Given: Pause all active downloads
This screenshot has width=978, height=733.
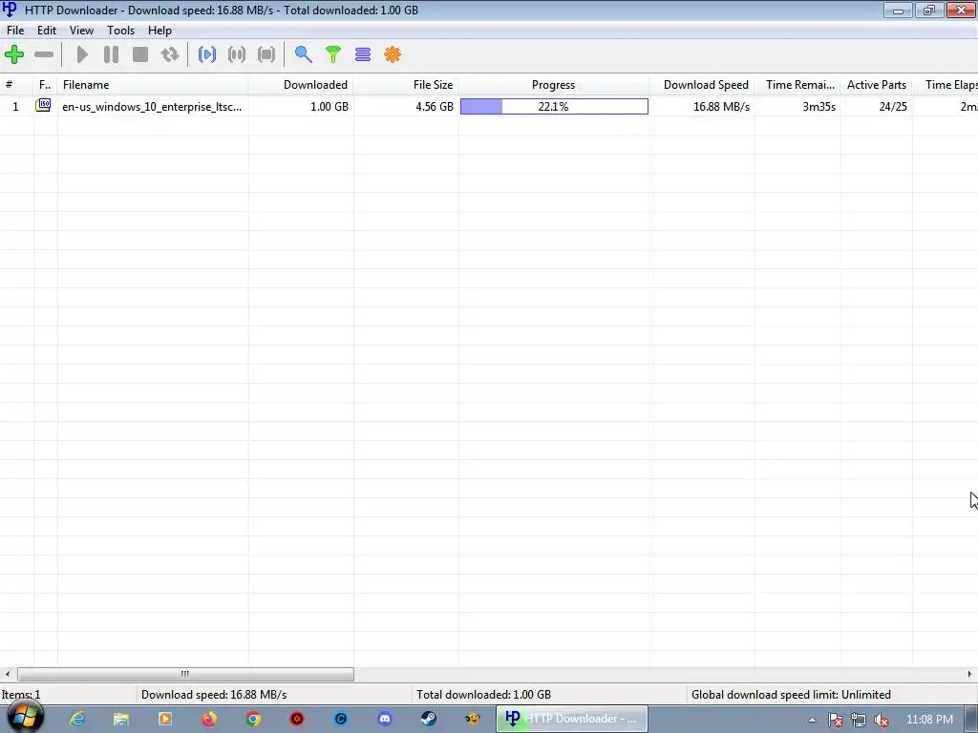Looking at the screenshot, I should [237, 54].
